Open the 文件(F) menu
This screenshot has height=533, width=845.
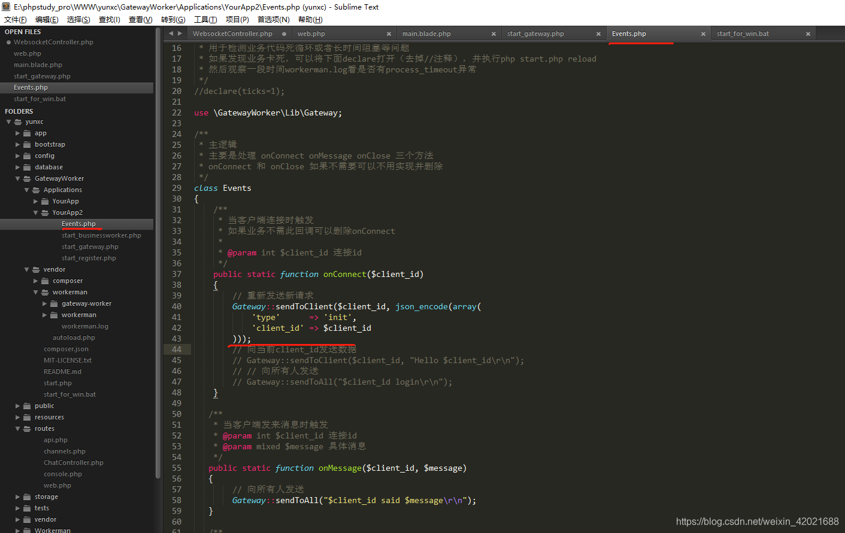coord(15,20)
